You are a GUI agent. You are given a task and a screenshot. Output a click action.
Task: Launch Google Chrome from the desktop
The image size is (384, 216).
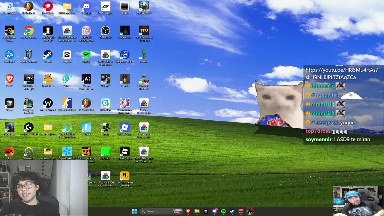click(29, 32)
